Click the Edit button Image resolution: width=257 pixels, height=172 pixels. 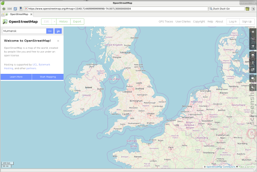[x=47, y=22]
